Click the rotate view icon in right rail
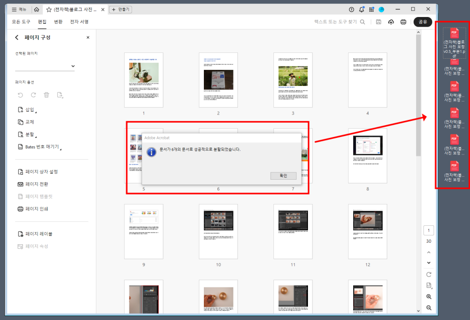 coord(429,274)
